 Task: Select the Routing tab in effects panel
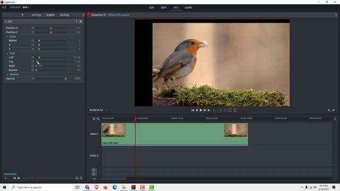coord(64,15)
